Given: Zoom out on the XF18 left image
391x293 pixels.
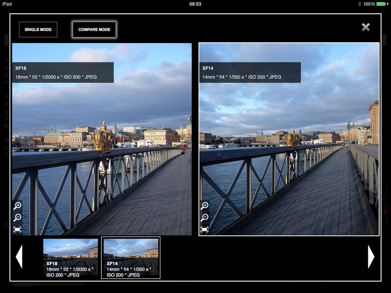Looking at the screenshot, I should point(18,217).
